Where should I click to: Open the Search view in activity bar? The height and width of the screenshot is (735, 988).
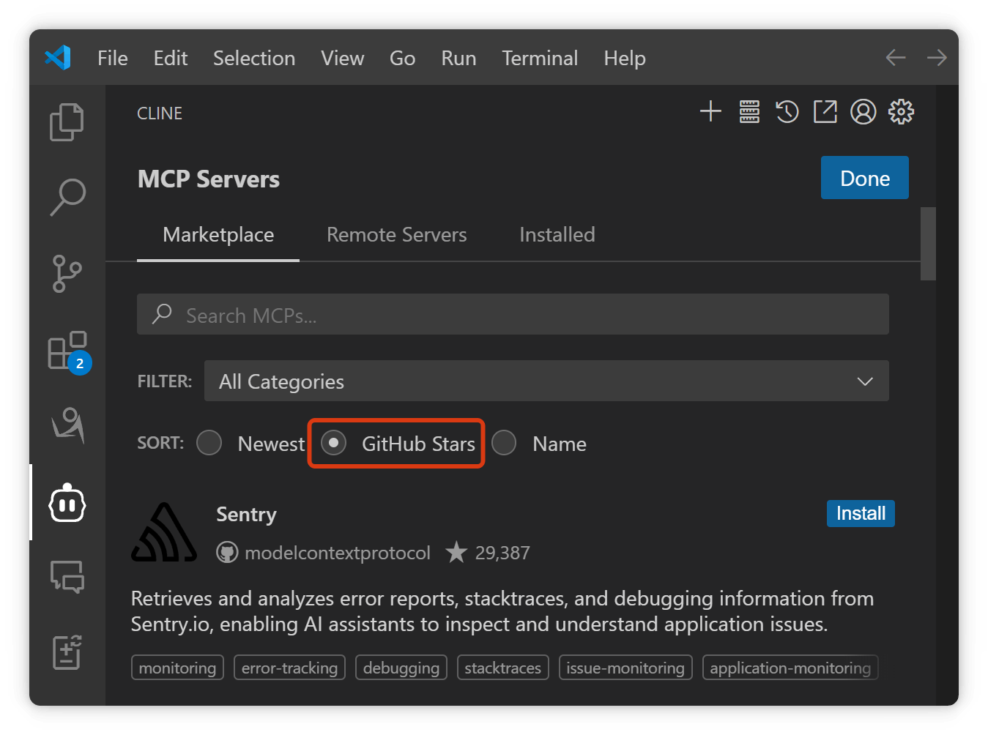(67, 197)
